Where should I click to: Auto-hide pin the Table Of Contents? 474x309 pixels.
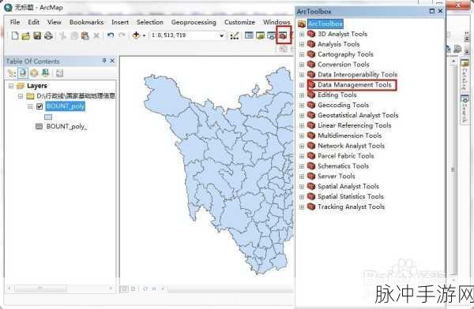point(104,61)
